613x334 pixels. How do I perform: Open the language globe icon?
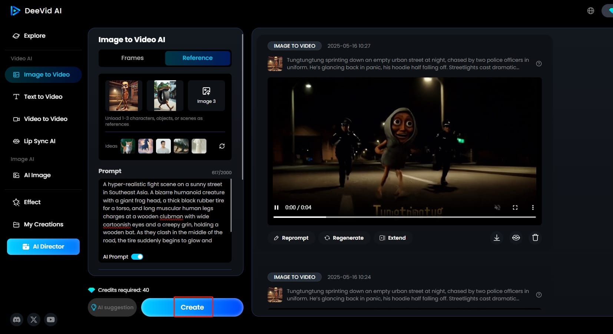coord(591,11)
